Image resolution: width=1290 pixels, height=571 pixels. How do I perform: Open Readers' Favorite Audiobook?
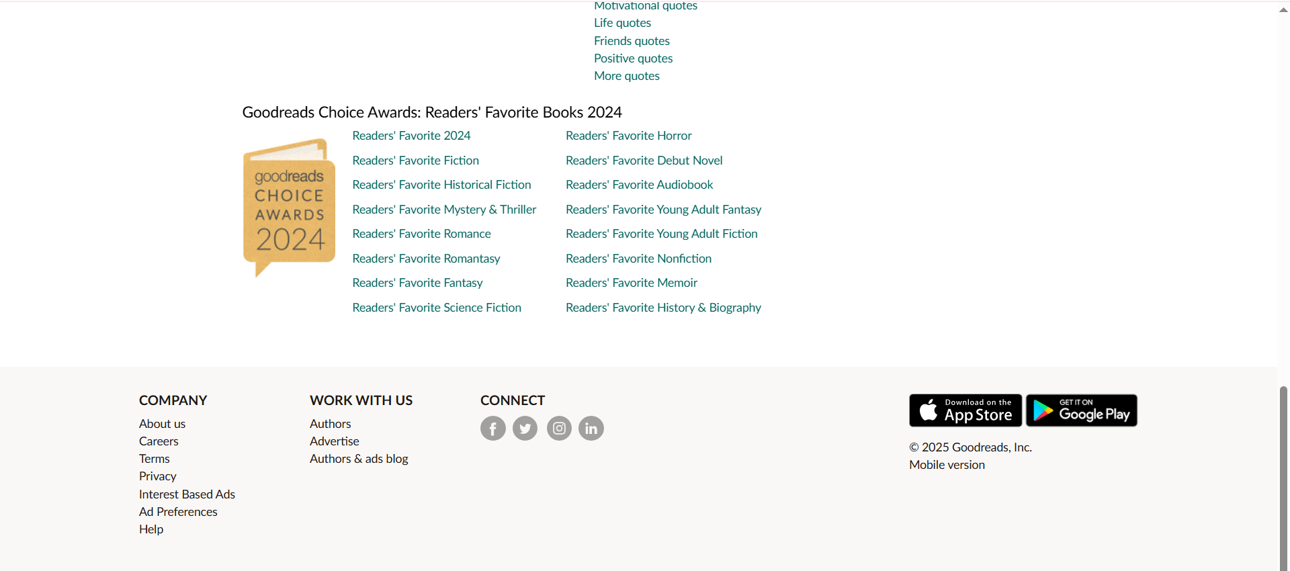[x=639, y=185]
